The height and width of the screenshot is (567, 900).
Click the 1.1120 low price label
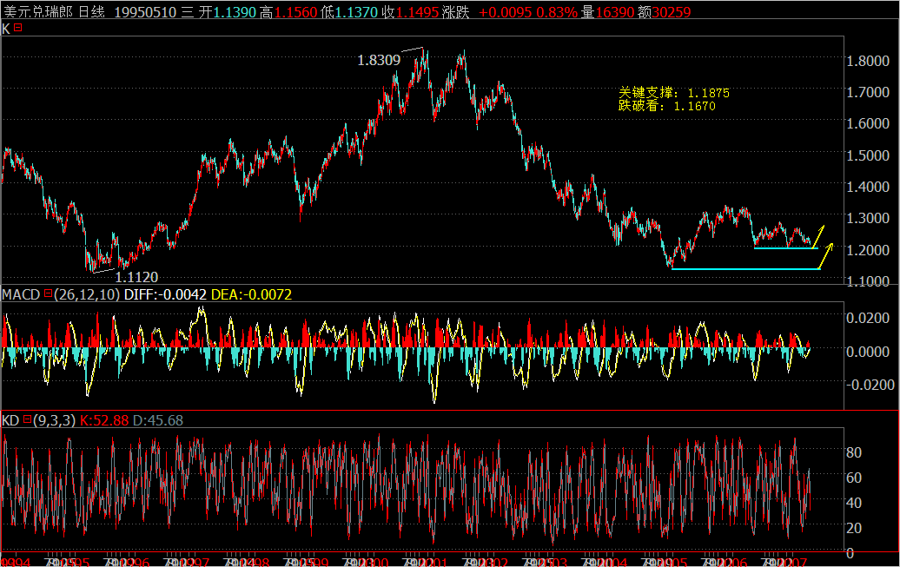[137, 276]
